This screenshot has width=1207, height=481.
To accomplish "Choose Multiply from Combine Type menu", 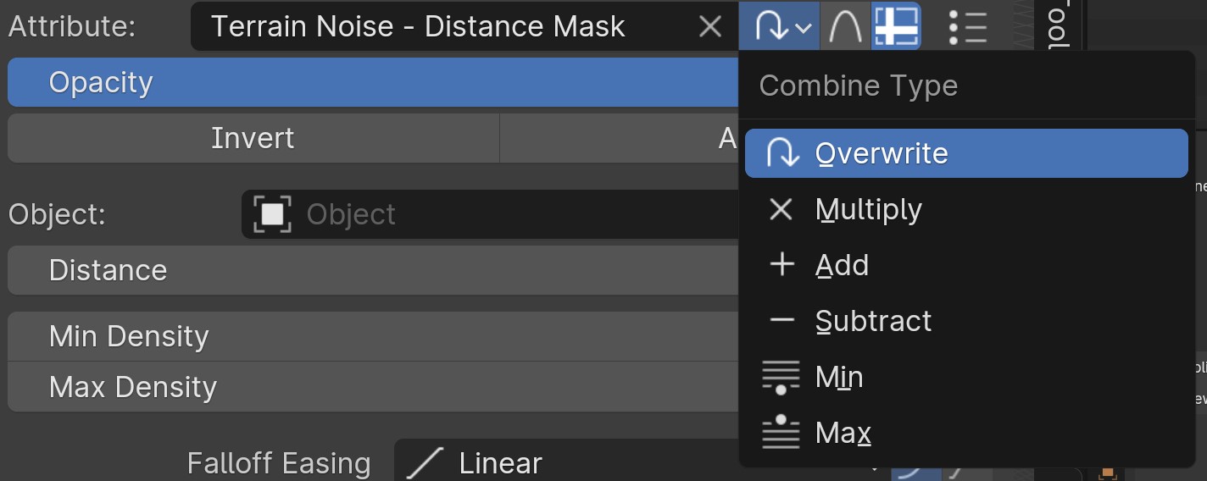I will pos(868,209).
